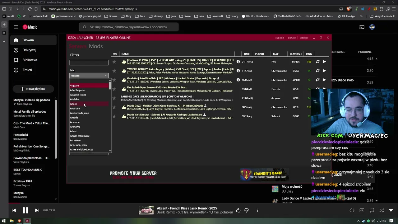Refresh the Vendetta server row
This screenshot has width=398, height=224.
(317, 80)
